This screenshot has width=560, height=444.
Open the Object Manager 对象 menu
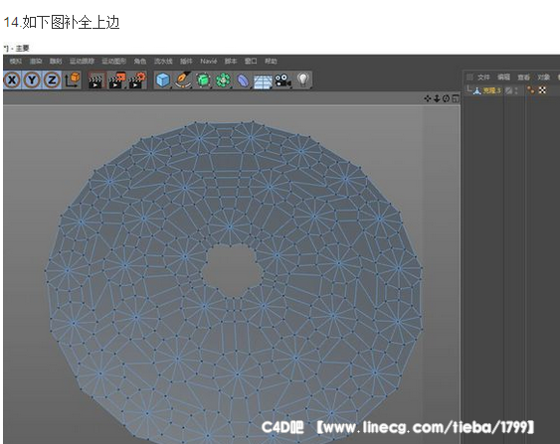(543, 77)
